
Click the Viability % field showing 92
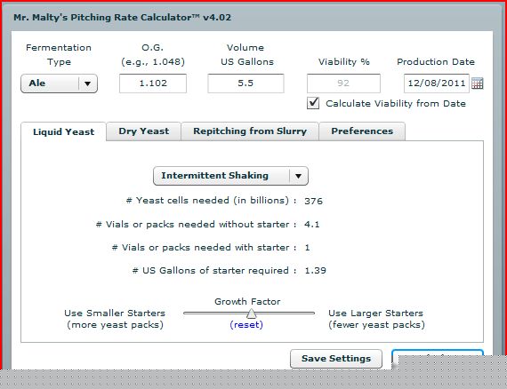tap(343, 83)
